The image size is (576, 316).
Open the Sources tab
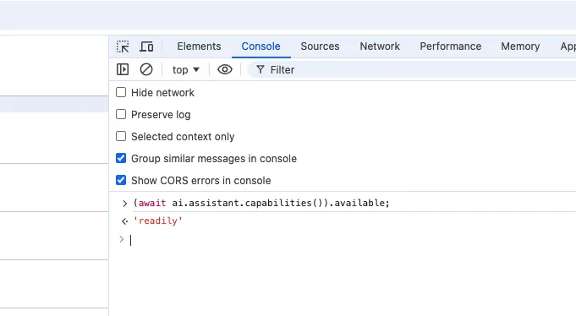320,46
